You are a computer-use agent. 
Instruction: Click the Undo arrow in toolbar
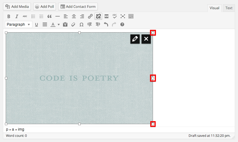tap(106, 24)
